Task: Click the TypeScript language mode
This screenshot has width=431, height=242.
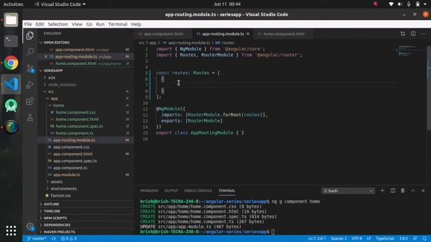Action: pyautogui.click(x=385, y=239)
